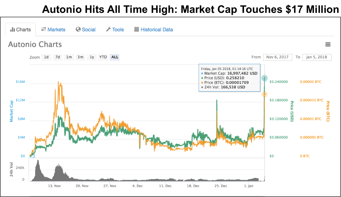Click the exchange arrows icon beside Markets
The width and height of the screenshot is (341, 197).
click(x=43, y=29)
